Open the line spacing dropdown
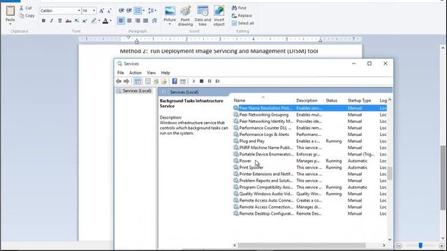Image resolution: width=447 pixels, height=251 pixels. pos(152,10)
